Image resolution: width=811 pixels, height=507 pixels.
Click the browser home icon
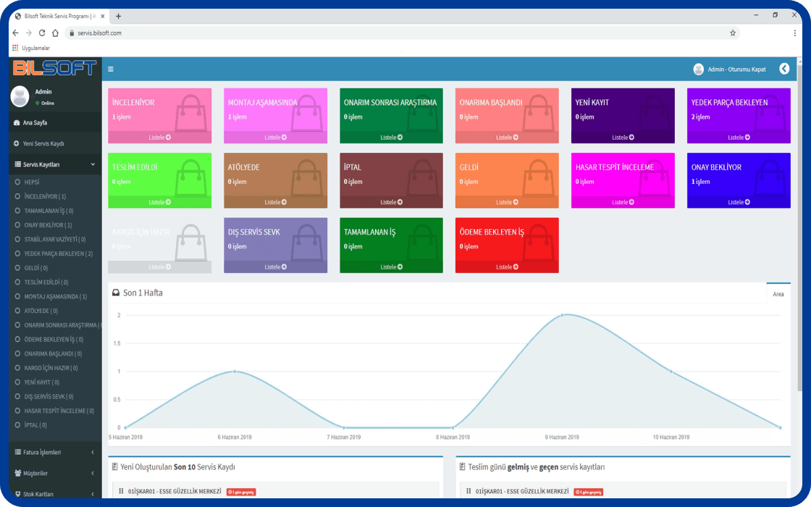pos(55,33)
